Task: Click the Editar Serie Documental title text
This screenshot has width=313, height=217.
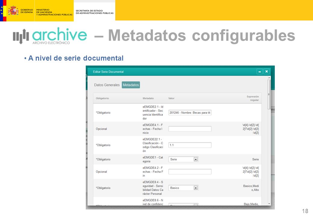Action: pyautogui.click(x=108, y=72)
